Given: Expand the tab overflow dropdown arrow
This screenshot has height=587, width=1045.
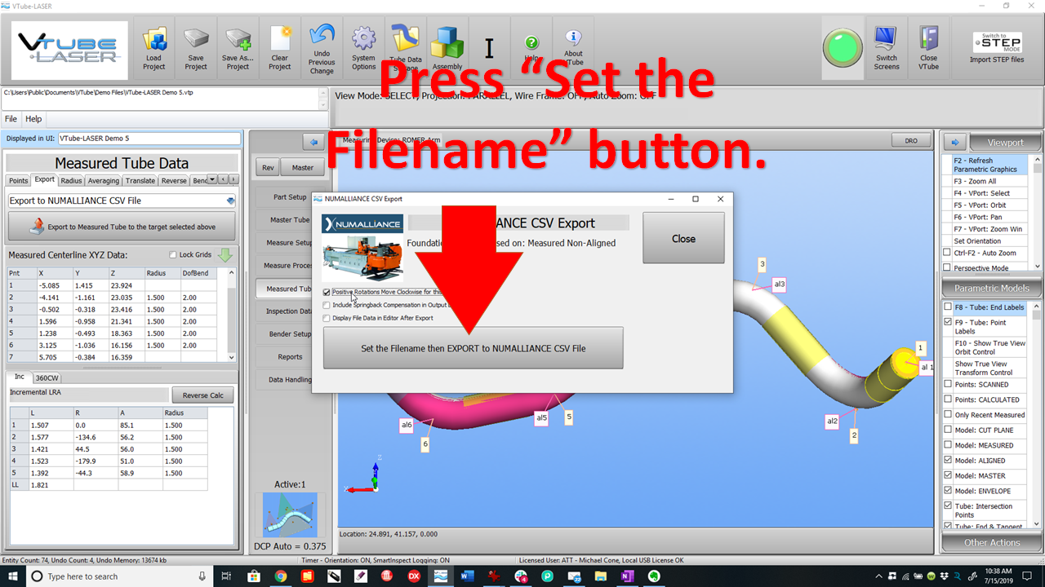Looking at the screenshot, I should point(212,179).
